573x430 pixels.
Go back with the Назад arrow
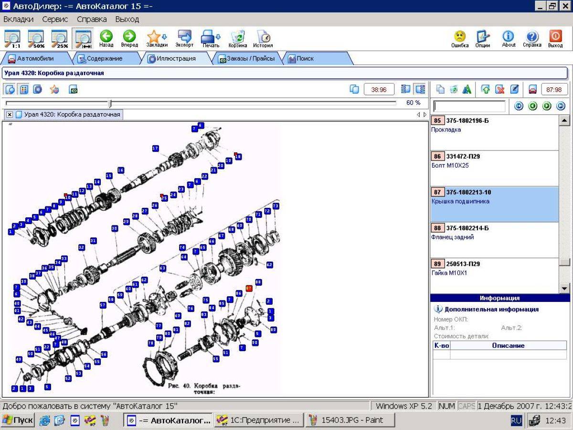pyautogui.click(x=106, y=39)
